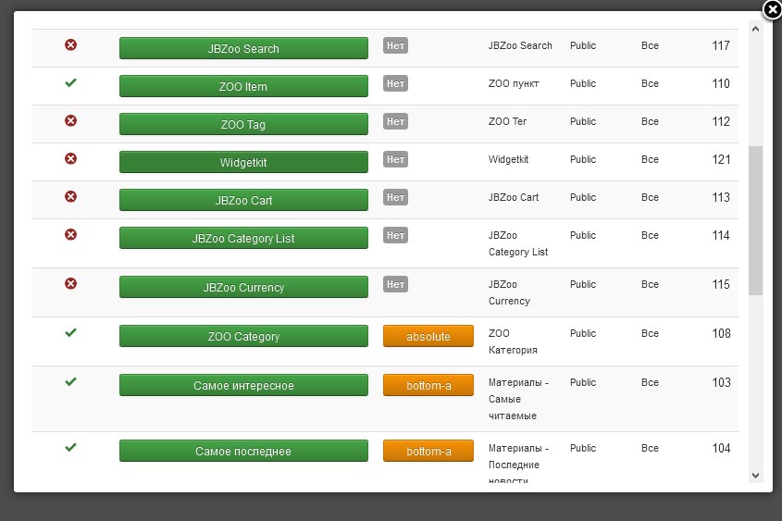Click the green checkmark for ZOO Category

pyautogui.click(x=71, y=333)
